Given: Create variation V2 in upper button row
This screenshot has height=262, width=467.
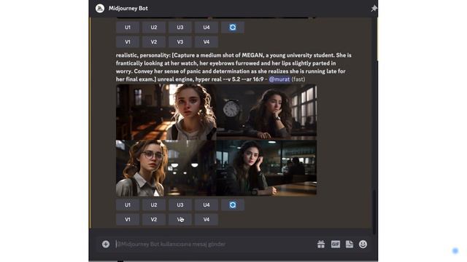Looking at the screenshot, I should [154, 42].
